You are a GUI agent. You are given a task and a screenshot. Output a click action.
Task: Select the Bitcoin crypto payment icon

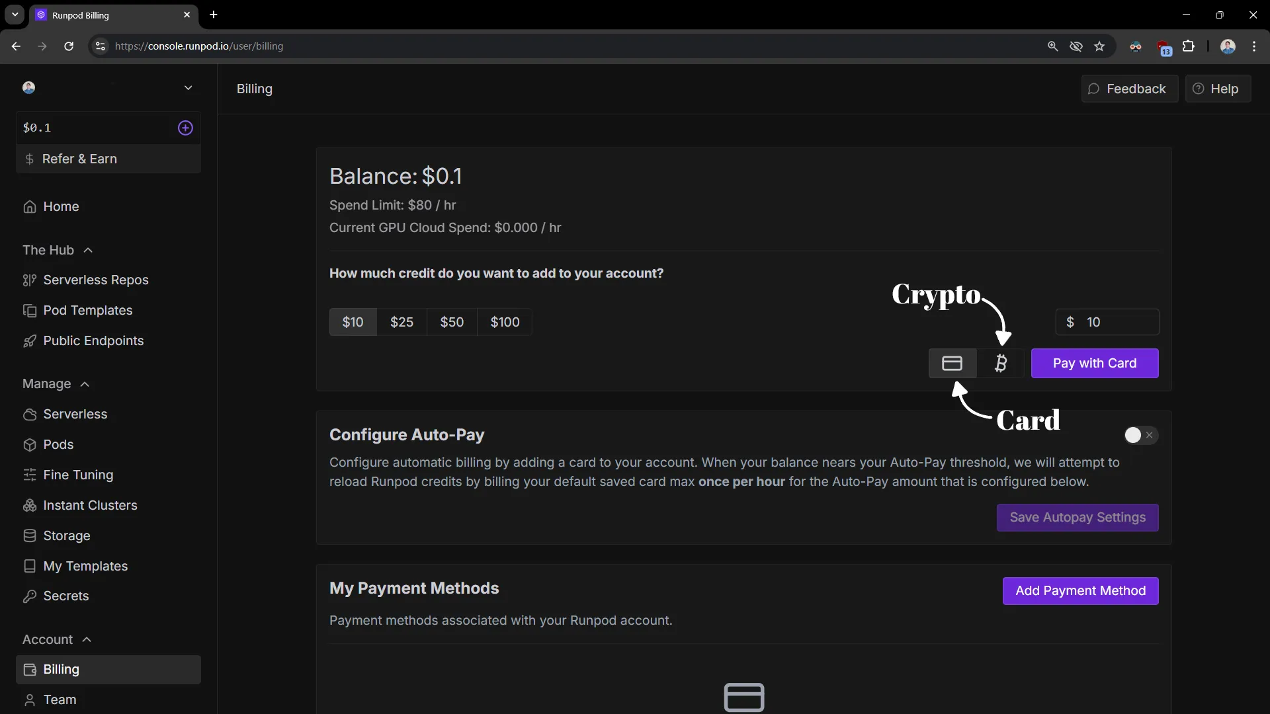pyautogui.click(x=1001, y=363)
